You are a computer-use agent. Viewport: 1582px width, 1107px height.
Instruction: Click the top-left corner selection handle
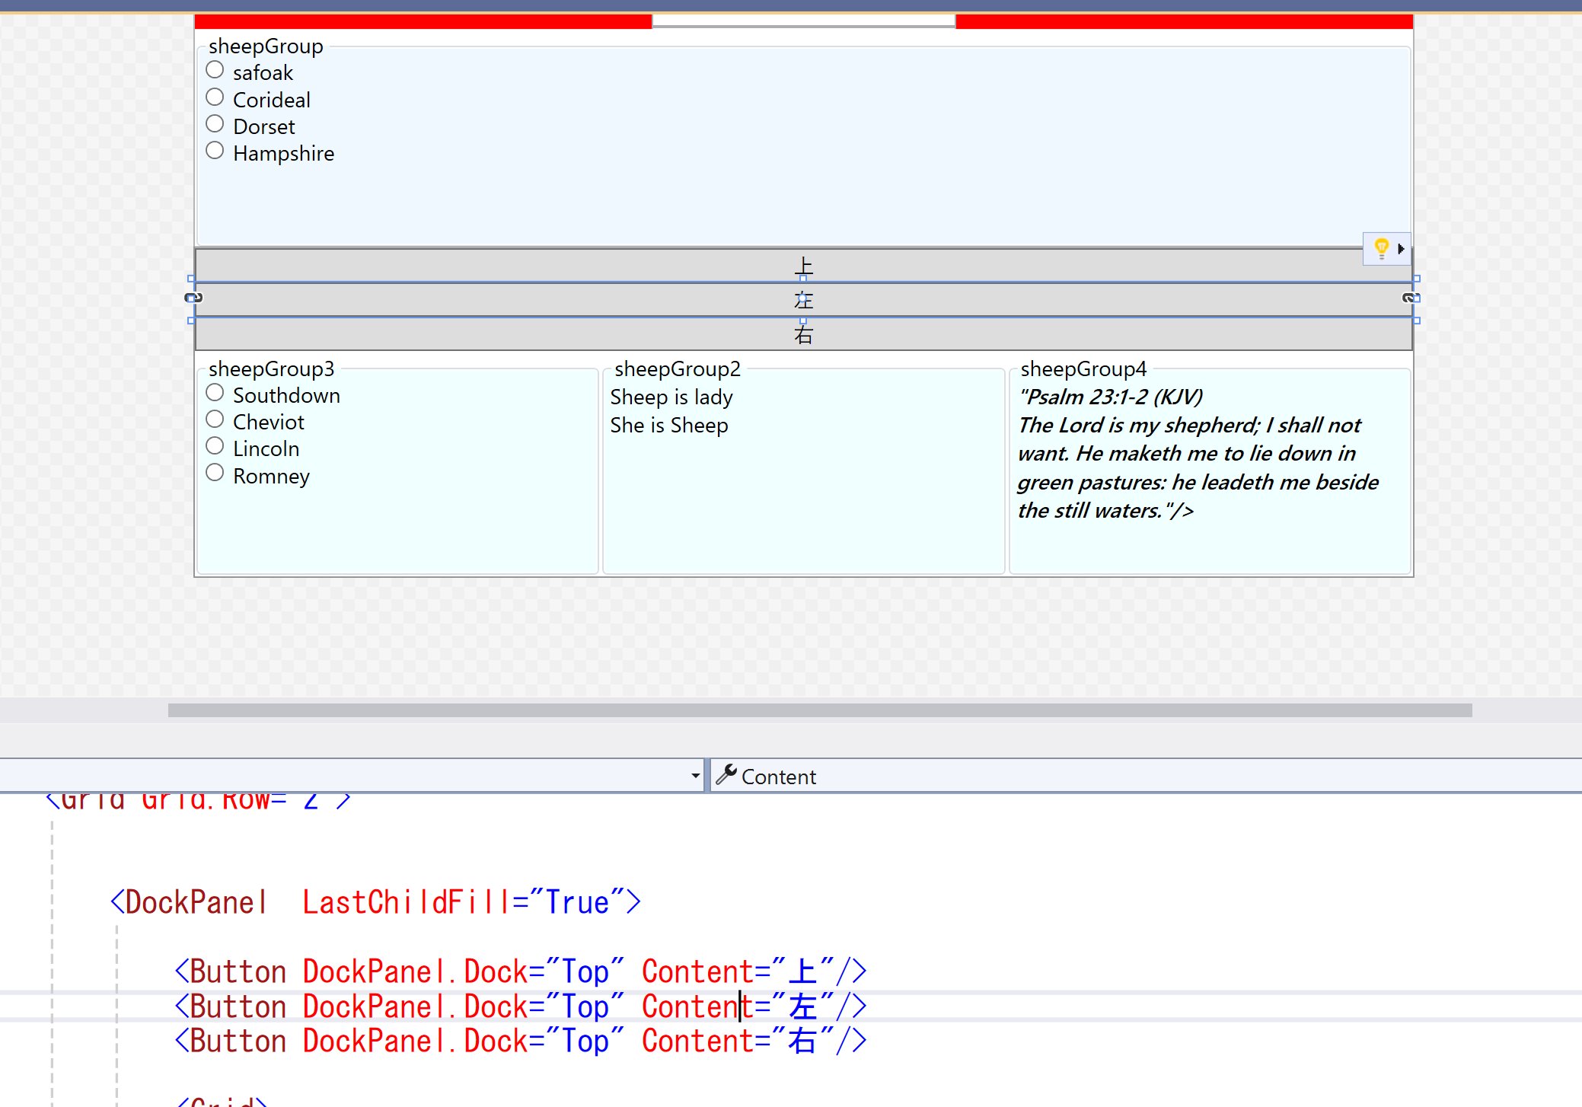click(x=191, y=279)
